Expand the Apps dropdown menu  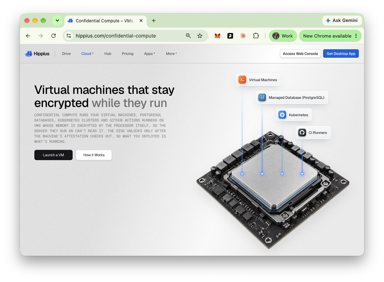pos(149,53)
